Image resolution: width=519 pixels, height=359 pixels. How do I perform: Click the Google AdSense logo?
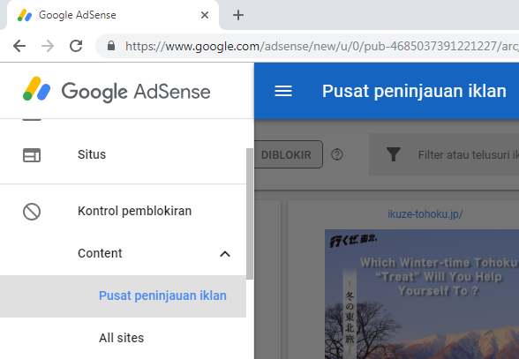pos(117,90)
